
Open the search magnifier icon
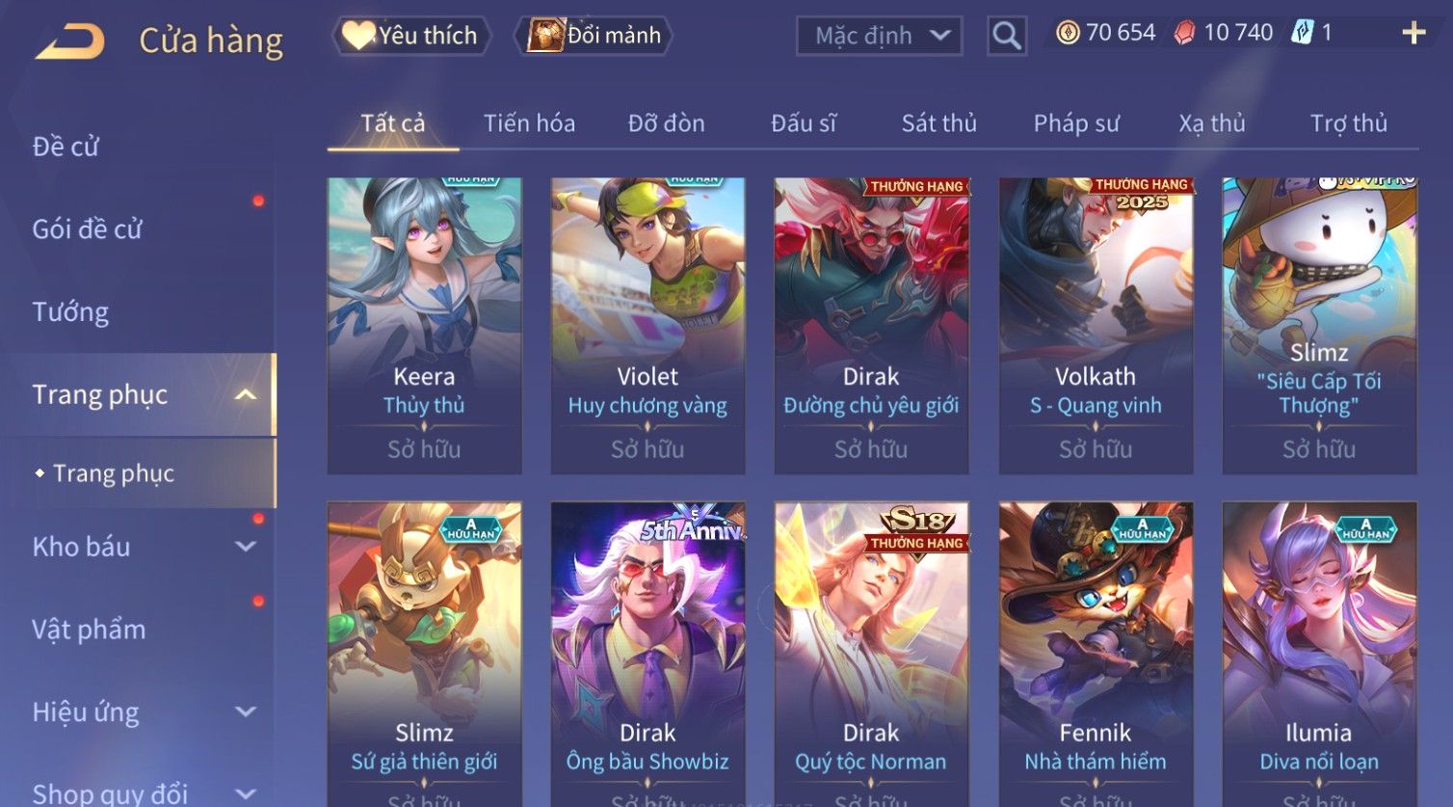pyautogui.click(x=1007, y=37)
